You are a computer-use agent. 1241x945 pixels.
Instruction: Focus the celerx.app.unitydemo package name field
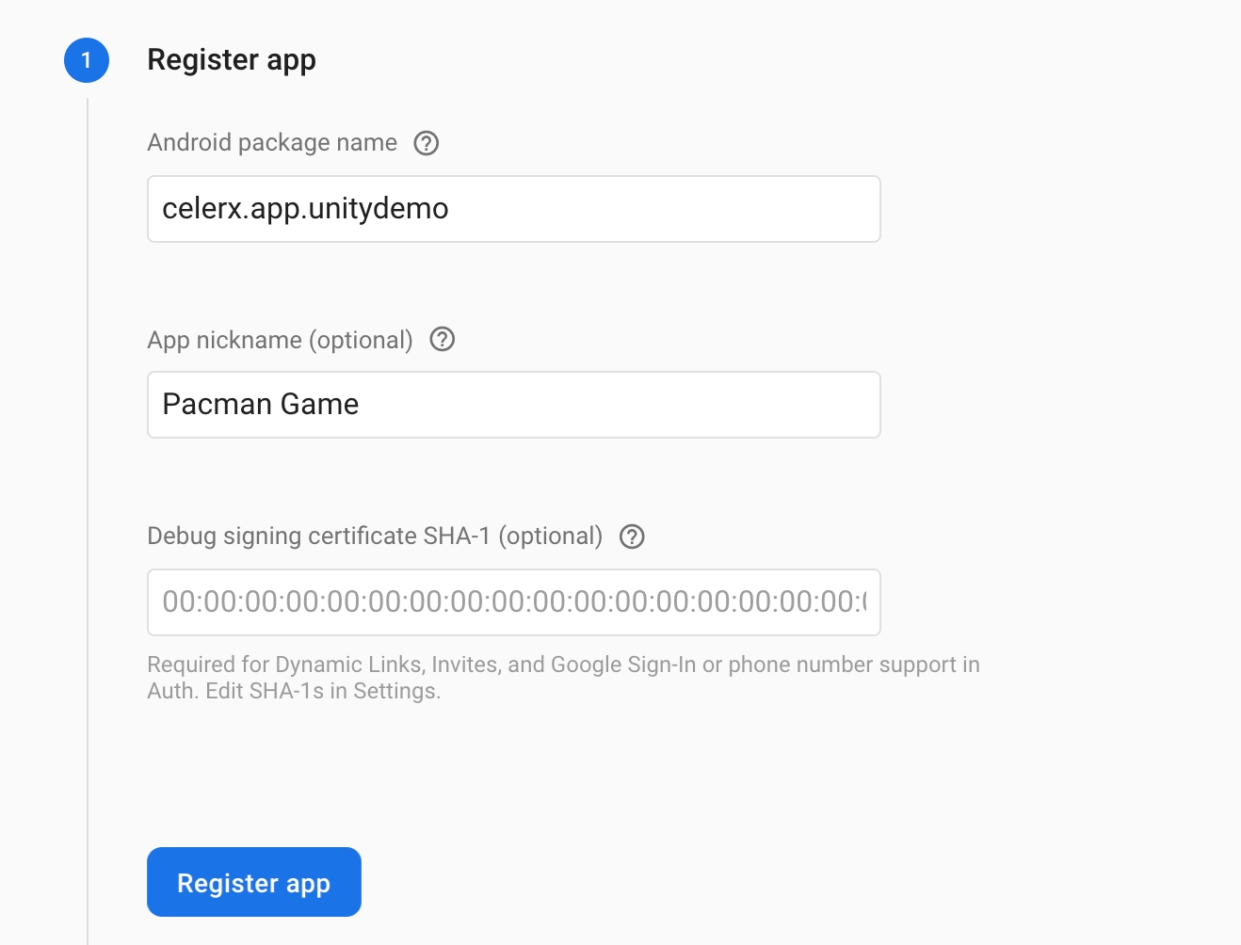tap(514, 209)
